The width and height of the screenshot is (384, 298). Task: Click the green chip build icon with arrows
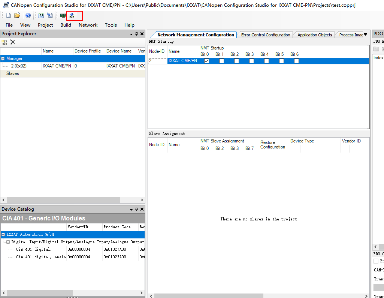41,16
